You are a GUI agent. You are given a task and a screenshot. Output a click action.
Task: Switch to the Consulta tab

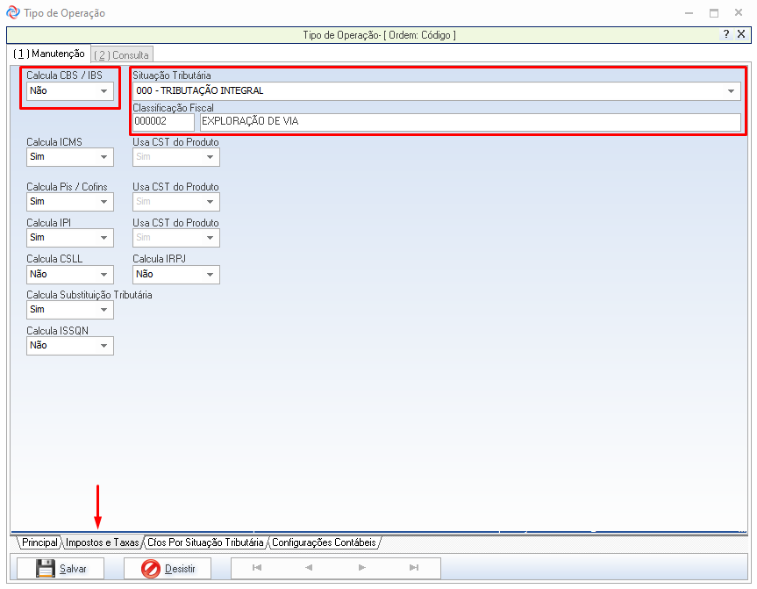click(123, 54)
